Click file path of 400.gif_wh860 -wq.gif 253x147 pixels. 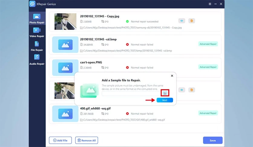[124, 120]
